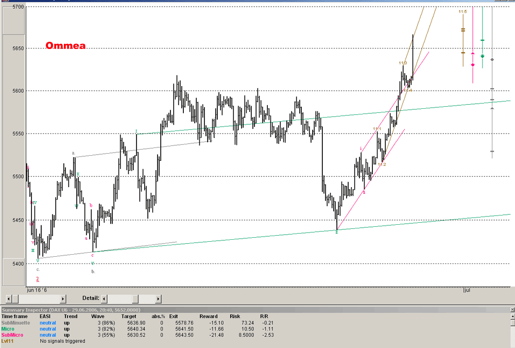
Task: Click exit value 5641.50
Action: coord(184,329)
